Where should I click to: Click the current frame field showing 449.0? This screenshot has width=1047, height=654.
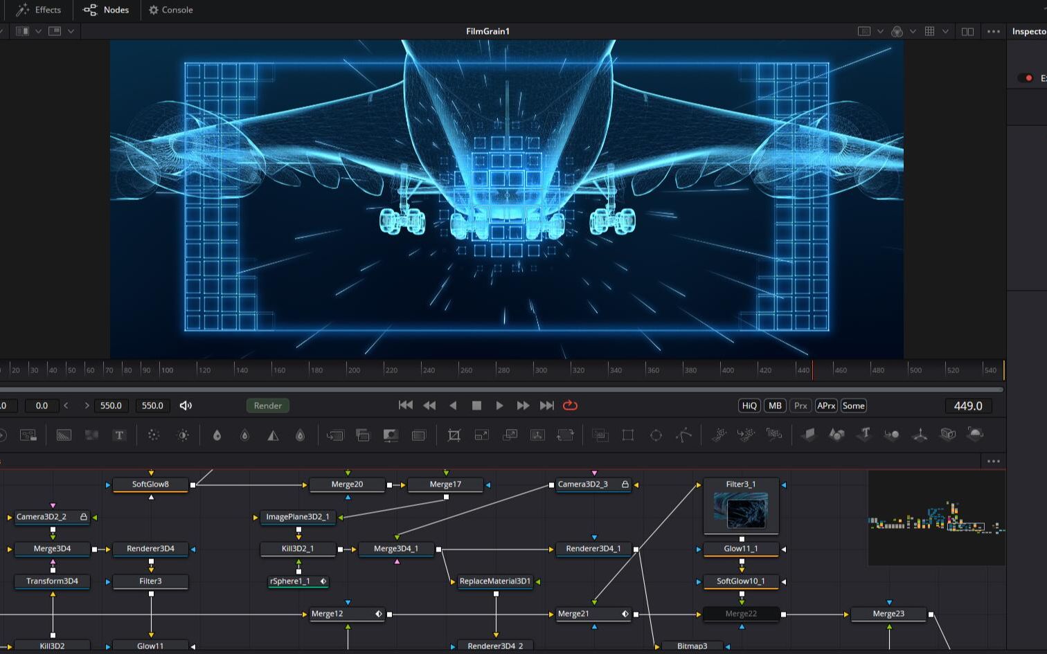(x=968, y=406)
